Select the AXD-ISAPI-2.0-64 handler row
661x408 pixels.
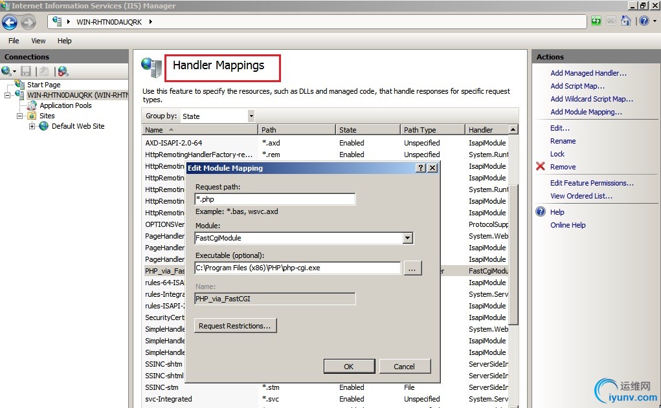pyautogui.click(x=325, y=143)
